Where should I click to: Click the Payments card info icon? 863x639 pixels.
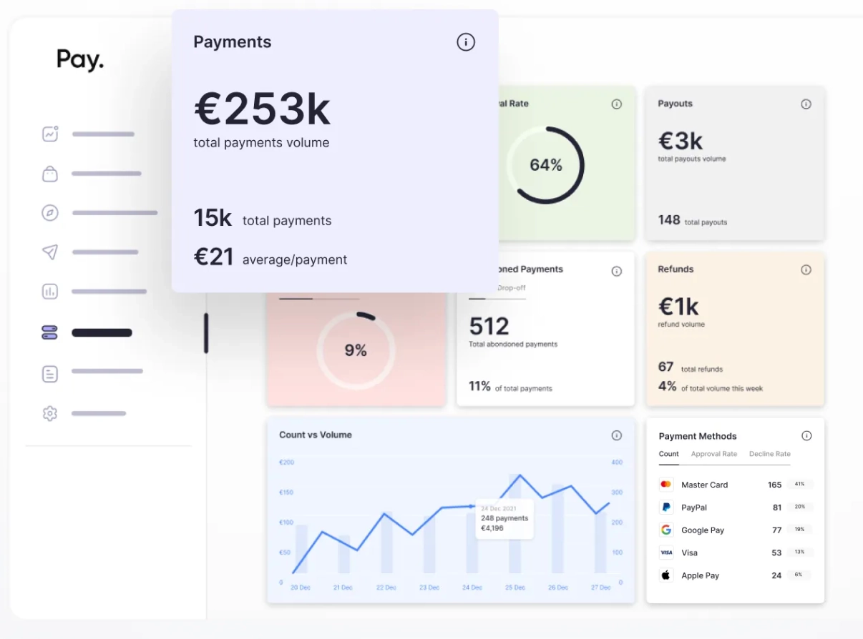[466, 42]
